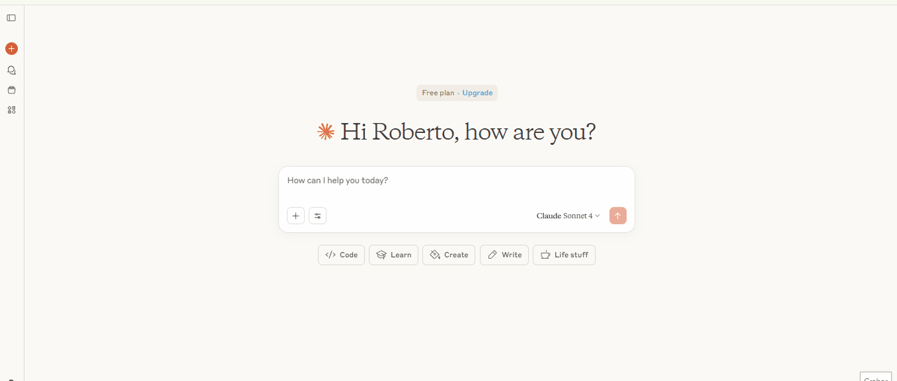Start a new chat with the orange plus
This screenshot has height=381, width=897.
[11, 48]
